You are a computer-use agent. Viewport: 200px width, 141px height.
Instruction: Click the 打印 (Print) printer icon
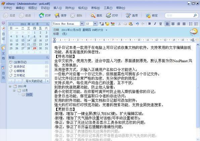click(108, 15)
